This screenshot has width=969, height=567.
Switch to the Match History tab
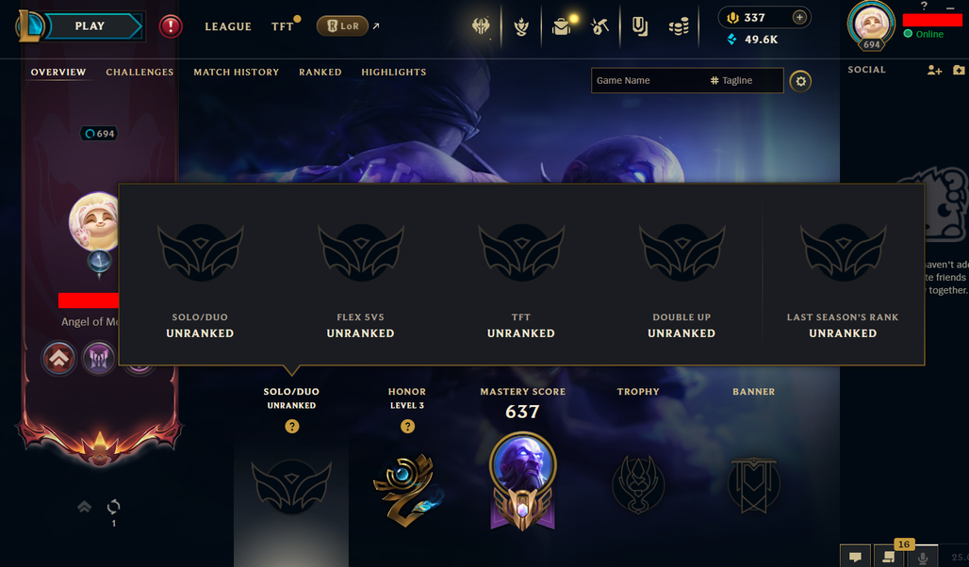pos(236,73)
